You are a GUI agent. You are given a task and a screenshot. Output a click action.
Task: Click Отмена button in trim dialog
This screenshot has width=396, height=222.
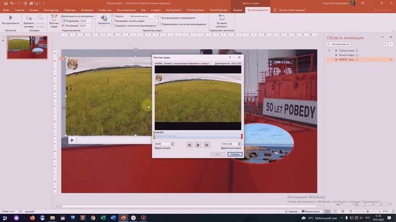tap(235, 154)
